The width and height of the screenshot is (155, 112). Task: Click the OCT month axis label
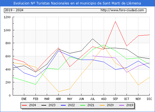click(127, 99)
